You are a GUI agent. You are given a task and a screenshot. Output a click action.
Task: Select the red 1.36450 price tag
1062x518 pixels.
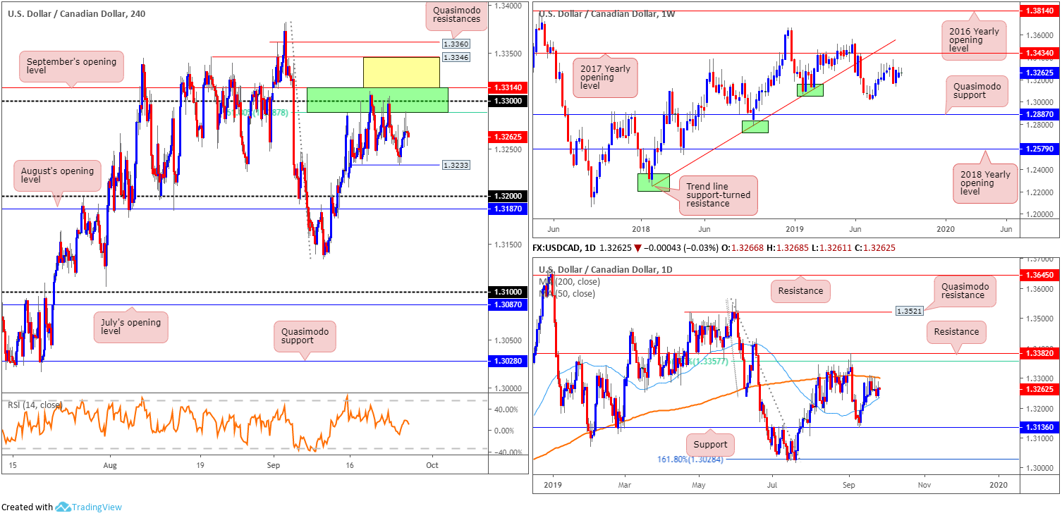(x=1039, y=275)
